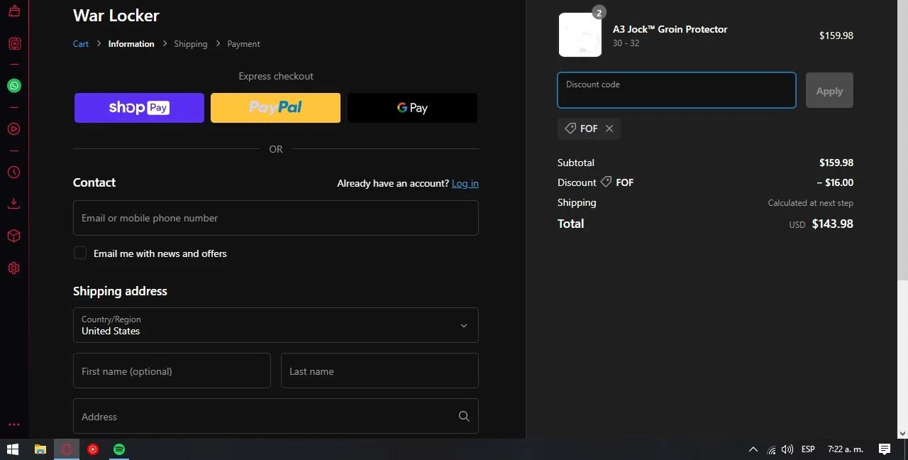Viewport: 908px width, 460px height.
Task: Choose PayPal express checkout
Action: tap(275, 108)
